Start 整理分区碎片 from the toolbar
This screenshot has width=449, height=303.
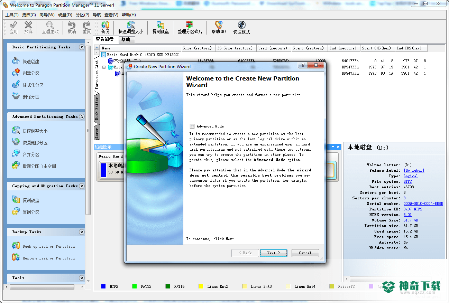190,28
